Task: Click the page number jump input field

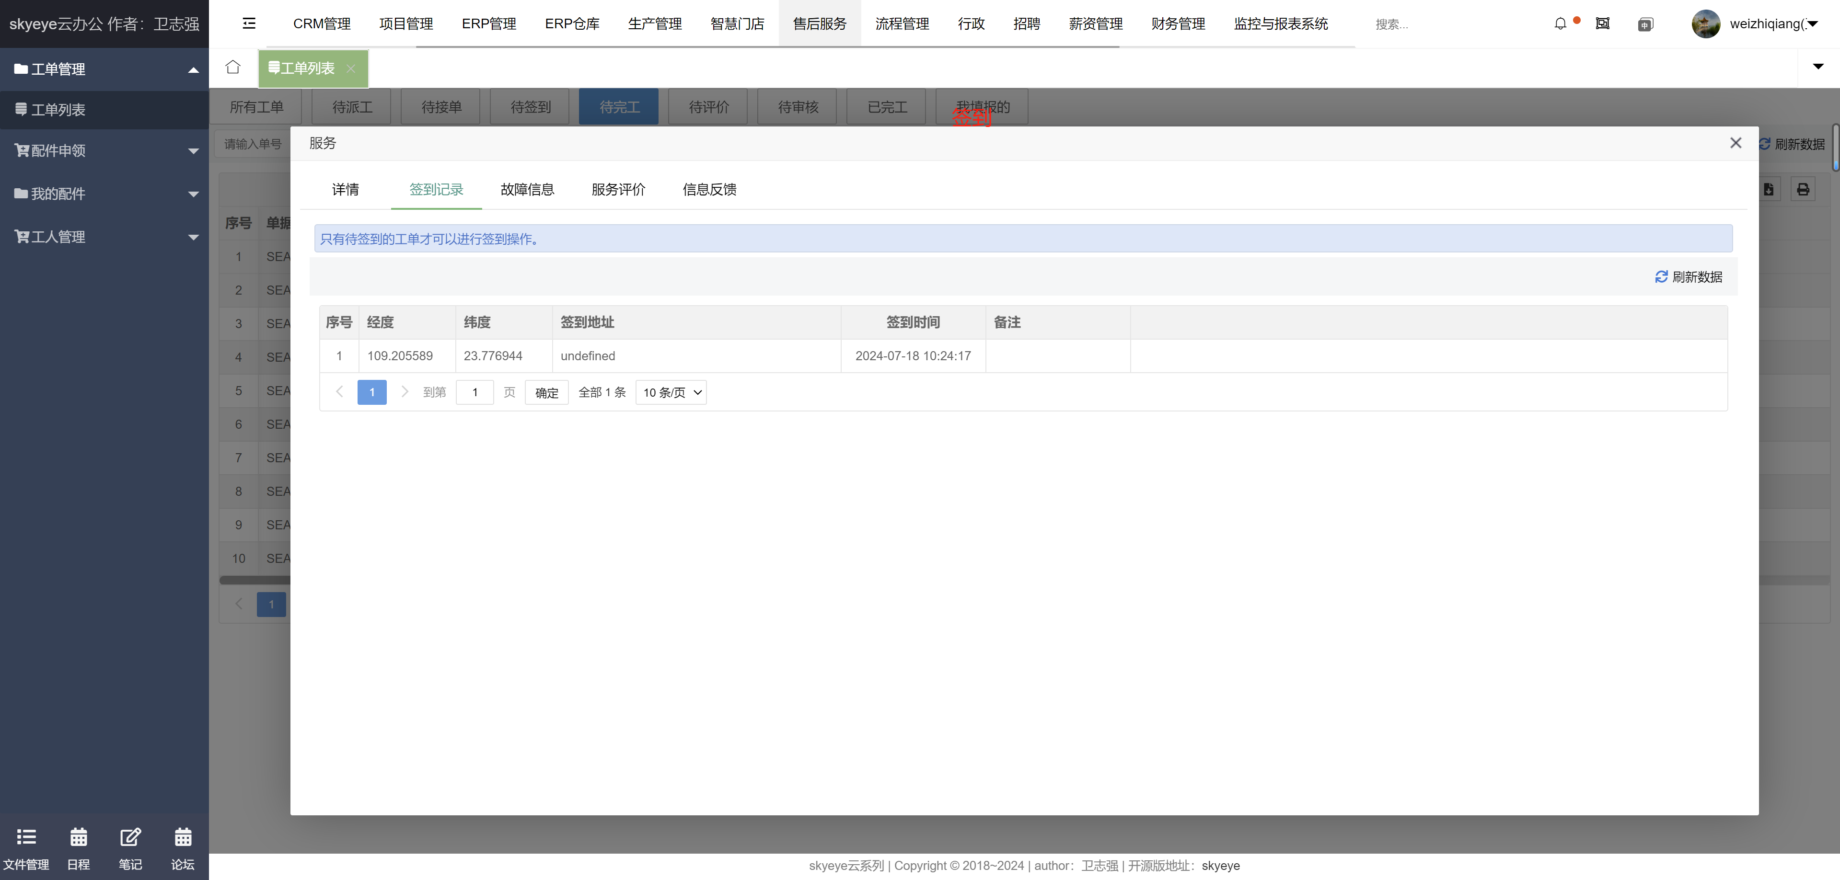Action: tap(475, 392)
